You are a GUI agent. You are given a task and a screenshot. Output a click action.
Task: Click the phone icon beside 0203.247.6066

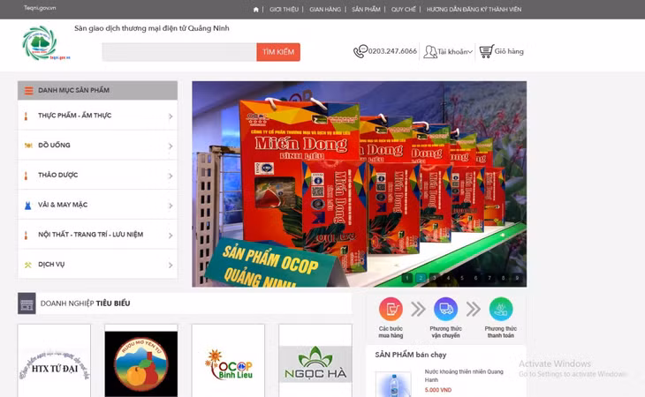pos(360,51)
